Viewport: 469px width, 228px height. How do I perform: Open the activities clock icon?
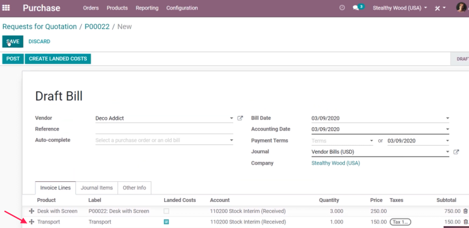pos(342,8)
